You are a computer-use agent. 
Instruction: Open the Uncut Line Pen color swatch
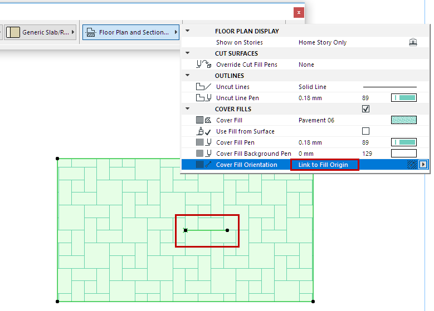pyautogui.click(x=403, y=97)
